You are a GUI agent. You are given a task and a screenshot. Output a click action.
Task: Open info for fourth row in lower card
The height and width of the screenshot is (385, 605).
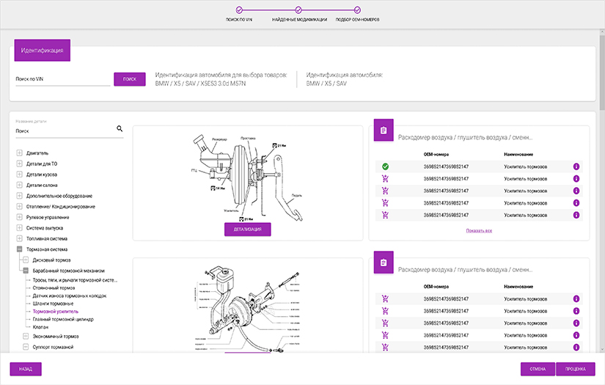click(576, 335)
